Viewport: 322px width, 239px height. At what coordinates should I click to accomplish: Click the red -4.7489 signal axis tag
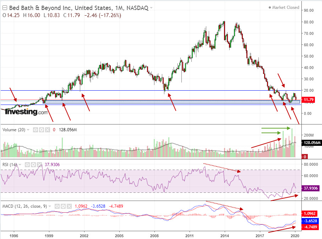310,227
